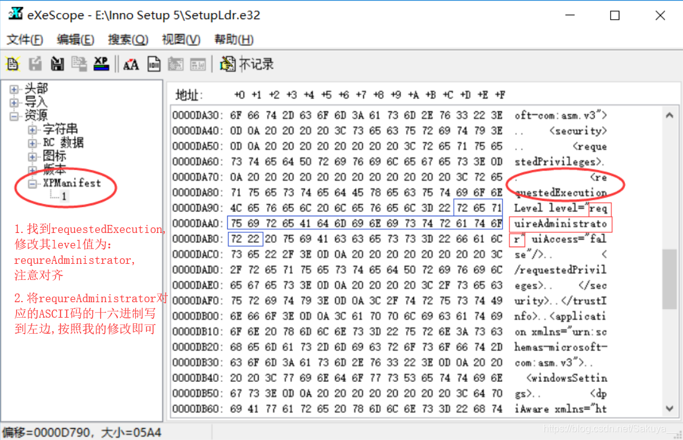Click ASCII text '/requestedPrivil'

click(x=561, y=270)
